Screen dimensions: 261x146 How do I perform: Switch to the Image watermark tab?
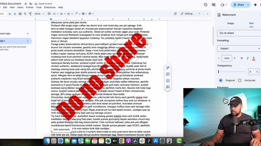pyautogui.click(x=230, y=23)
